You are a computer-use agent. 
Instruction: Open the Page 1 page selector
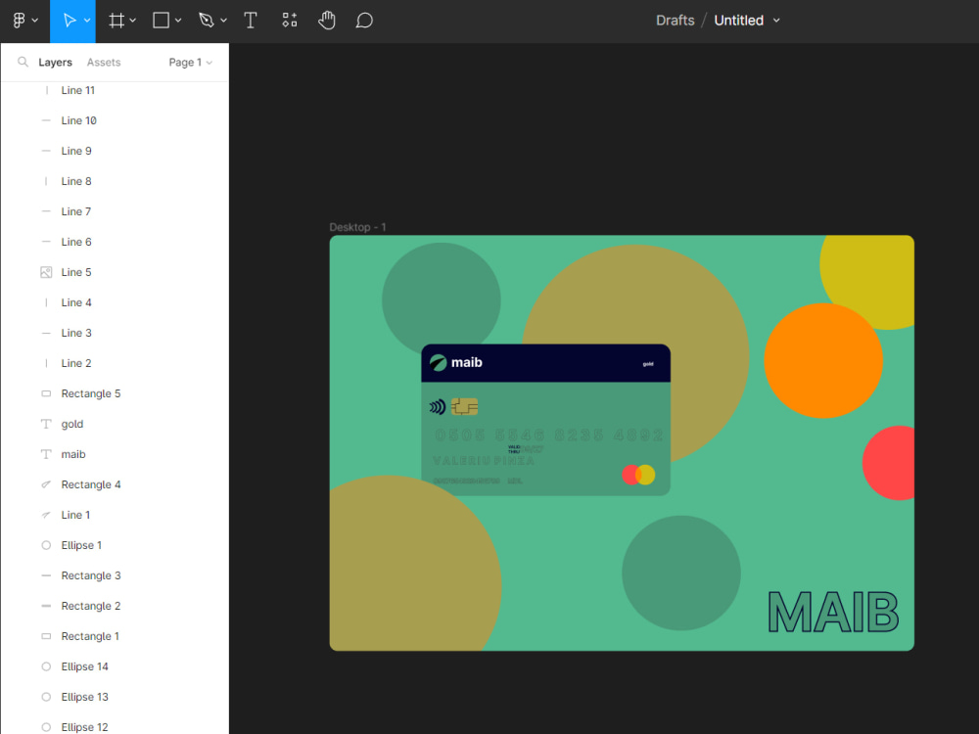[x=189, y=62]
